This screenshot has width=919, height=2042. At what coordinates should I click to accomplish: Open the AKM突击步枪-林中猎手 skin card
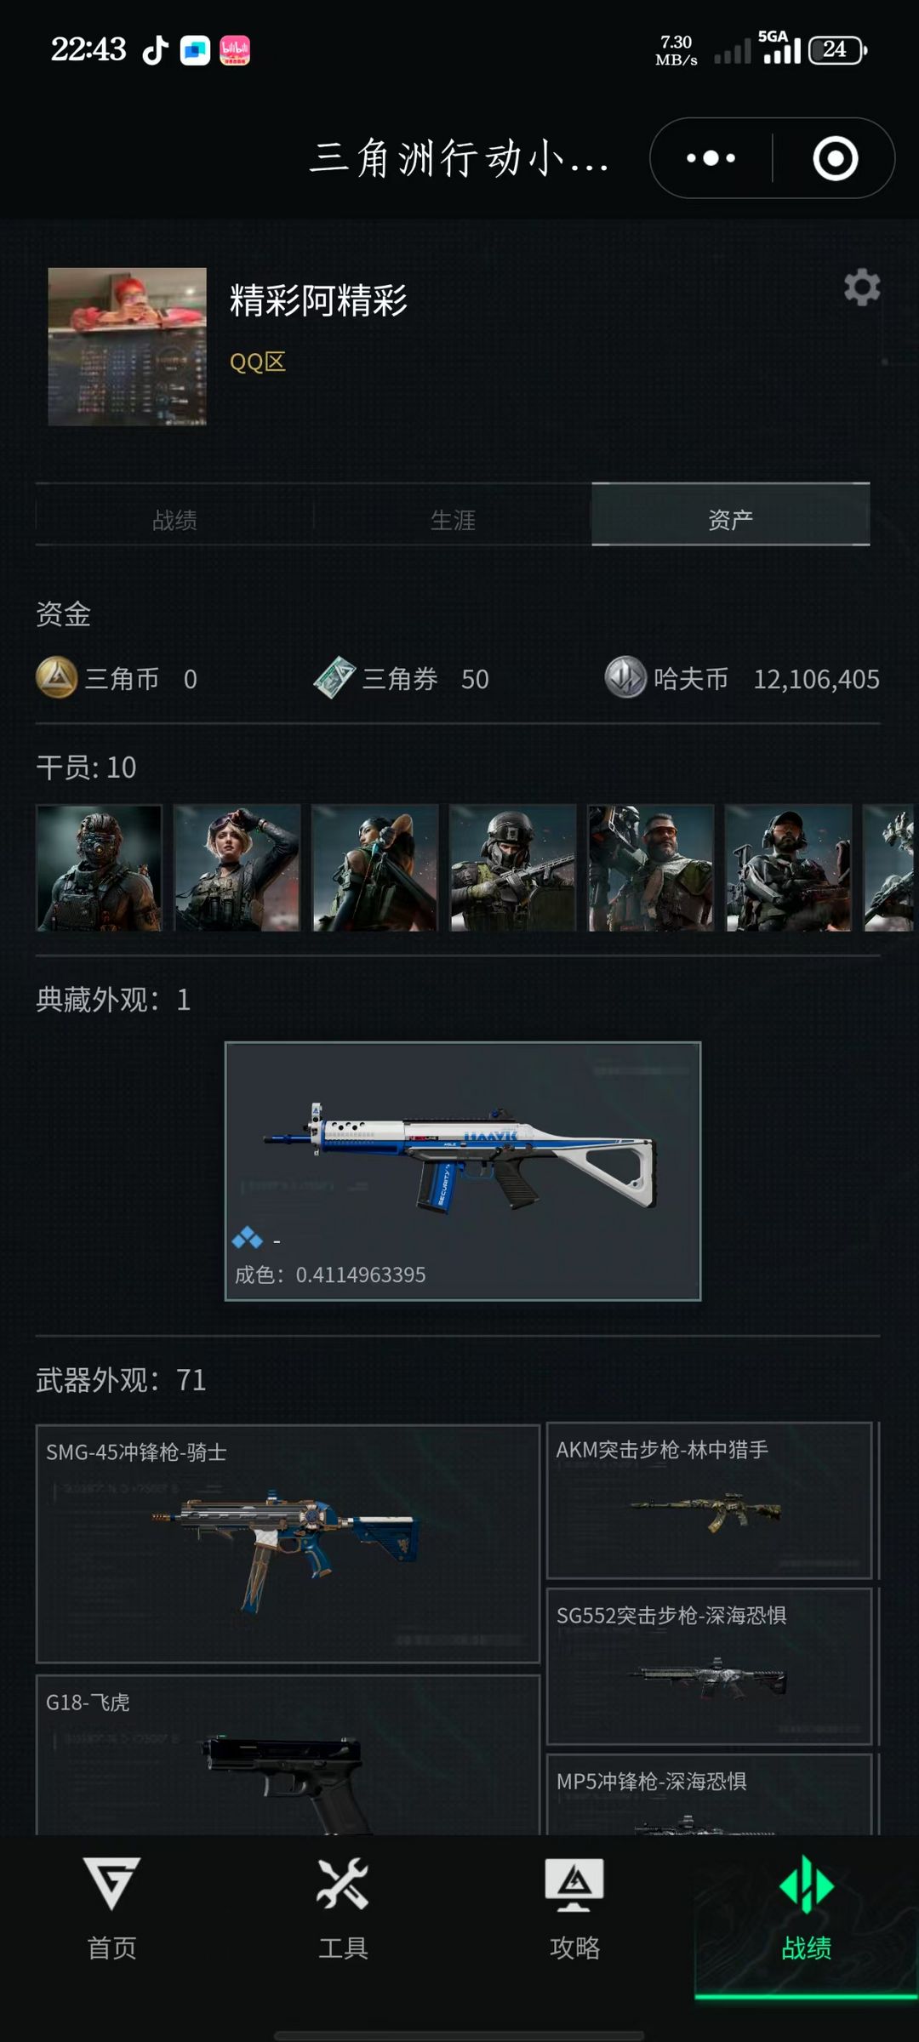[710, 1501]
